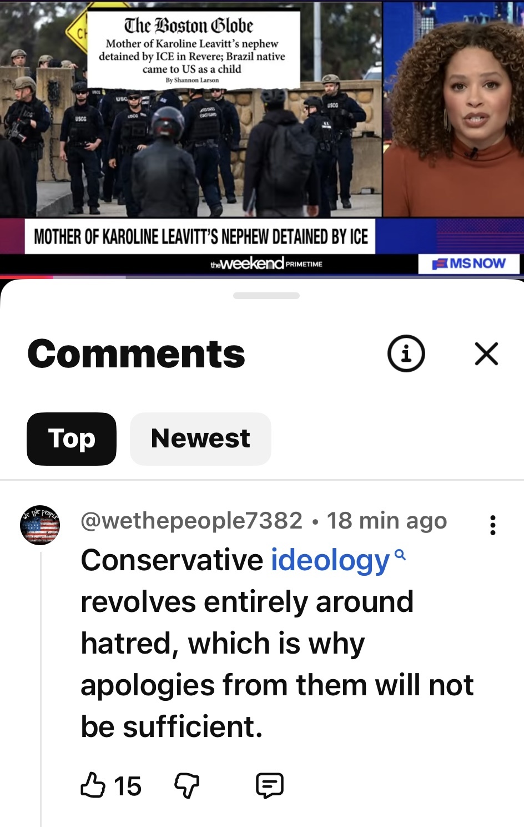Tap the comments sheet drag handle
This screenshot has width=524, height=827.
(x=266, y=296)
